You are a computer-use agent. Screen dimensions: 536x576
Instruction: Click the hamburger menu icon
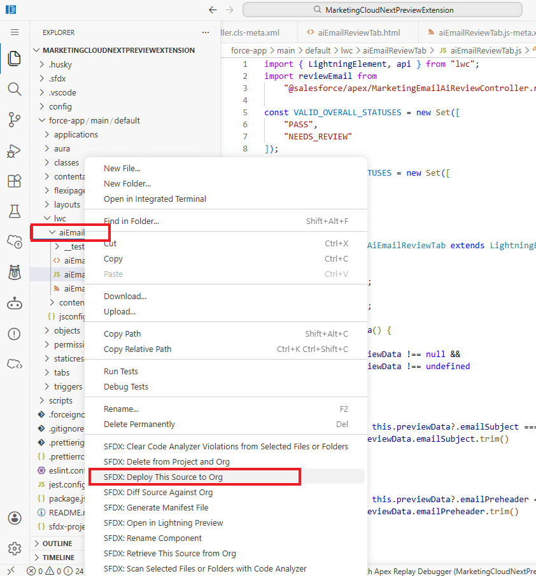pyautogui.click(x=15, y=32)
